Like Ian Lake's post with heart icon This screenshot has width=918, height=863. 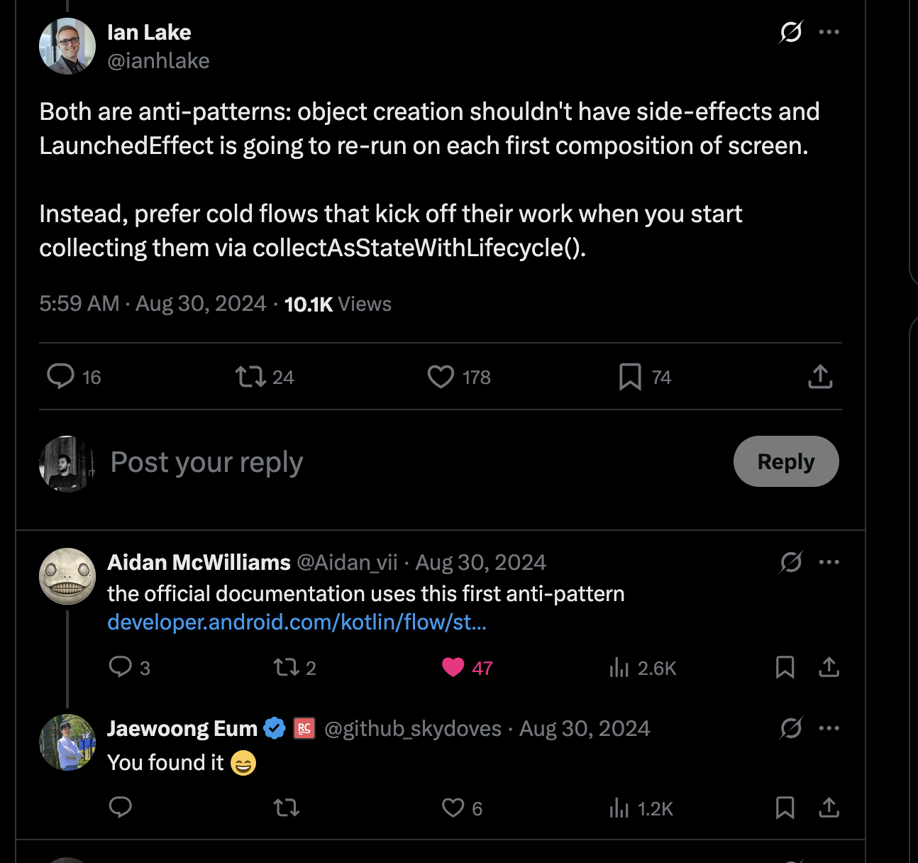[x=441, y=377]
